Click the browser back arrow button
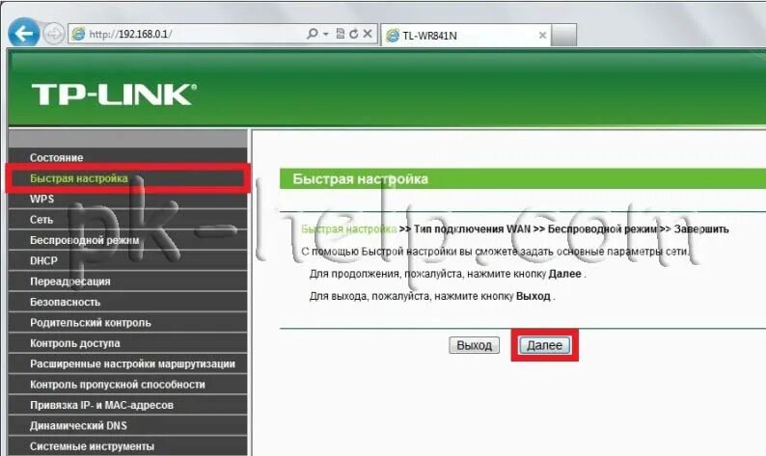766x456 pixels. click(x=24, y=33)
